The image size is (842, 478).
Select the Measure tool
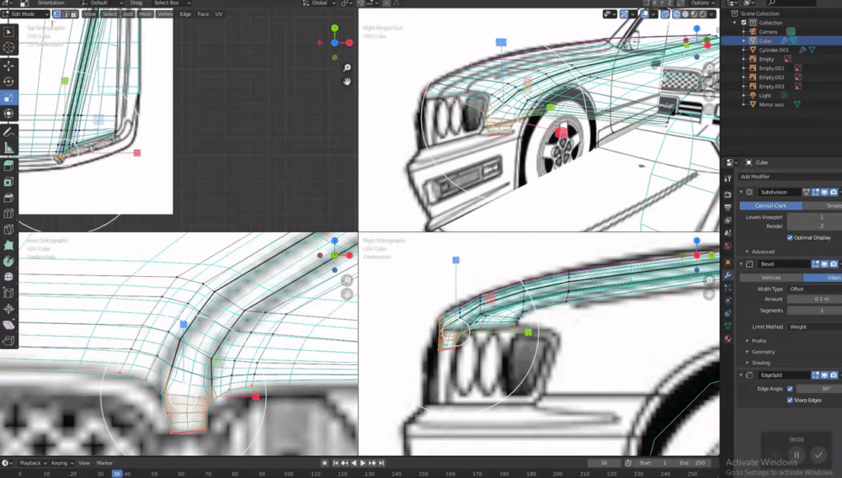pos(8,147)
